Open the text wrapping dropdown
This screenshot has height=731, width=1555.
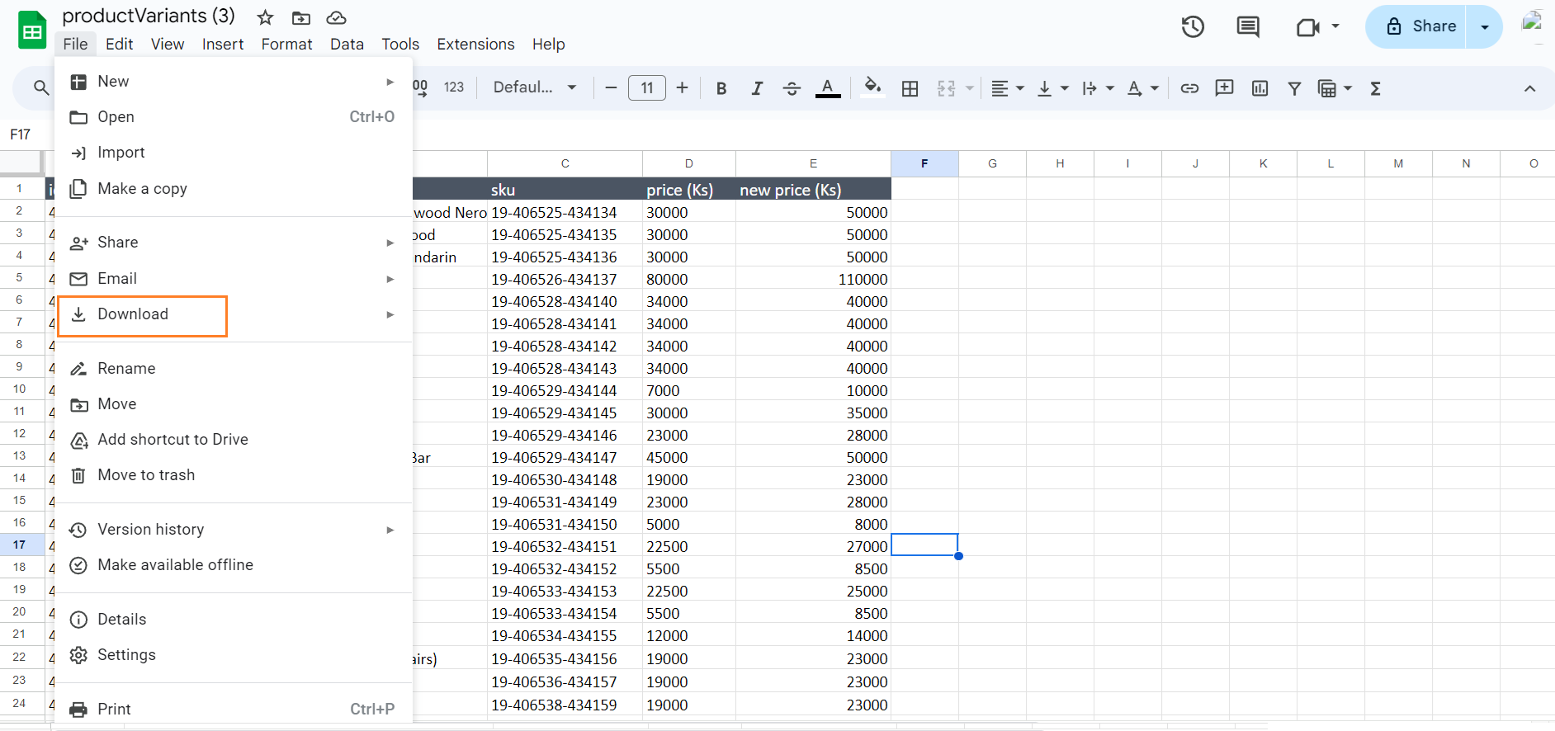click(x=1098, y=88)
